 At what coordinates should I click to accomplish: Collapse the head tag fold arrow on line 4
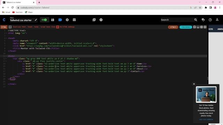point(6,38)
